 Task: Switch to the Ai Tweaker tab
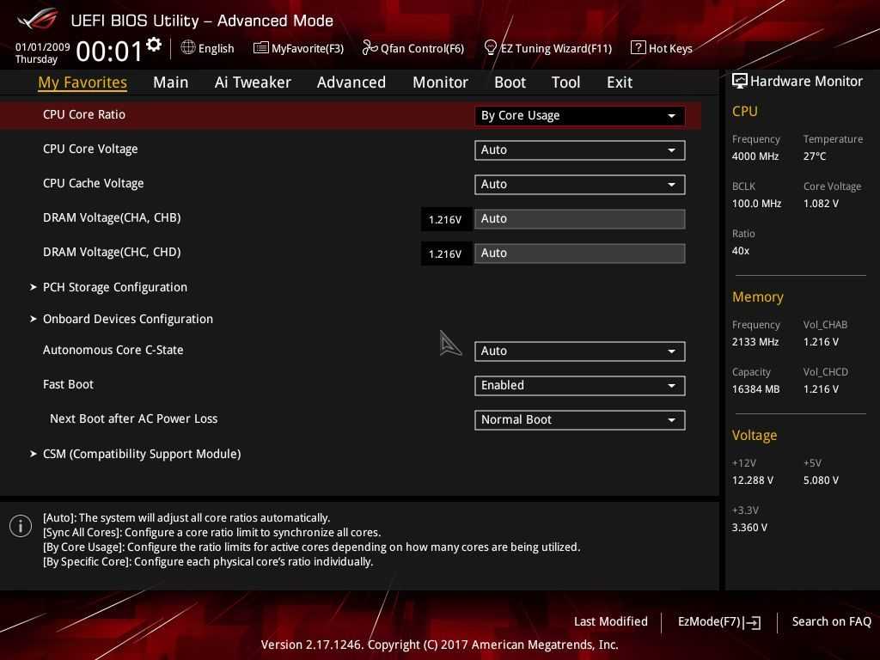tap(253, 82)
